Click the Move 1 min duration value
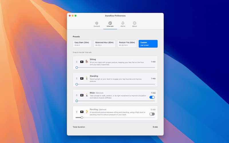This screenshot has width=229, height=143. [x=153, y=93]
